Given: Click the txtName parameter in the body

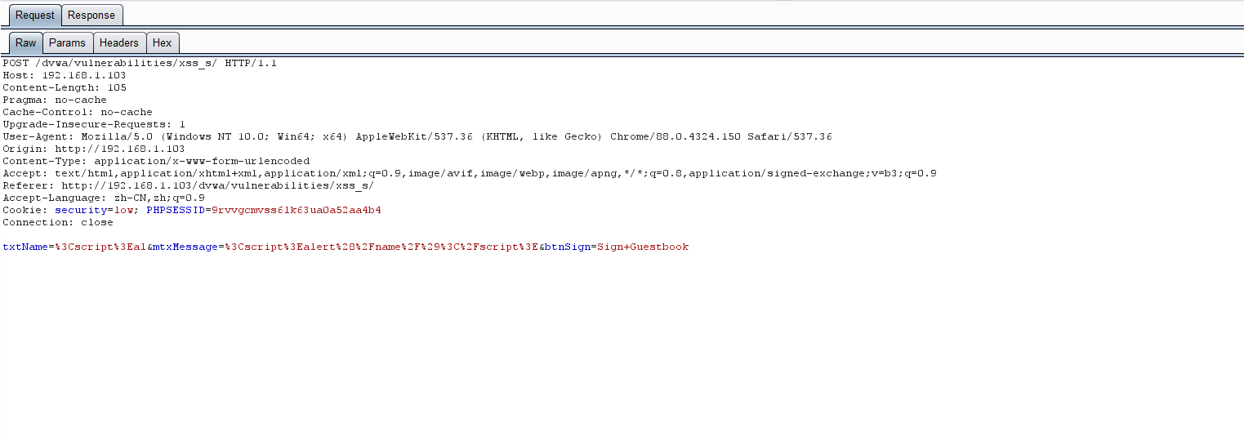Looking at the screenshot, I should (25, 247).
